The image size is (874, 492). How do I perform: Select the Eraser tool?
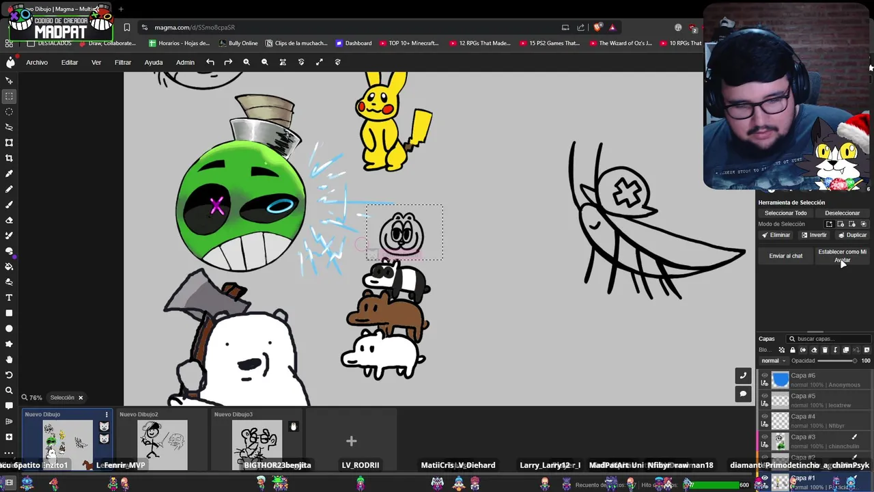(x=10, y=220)
